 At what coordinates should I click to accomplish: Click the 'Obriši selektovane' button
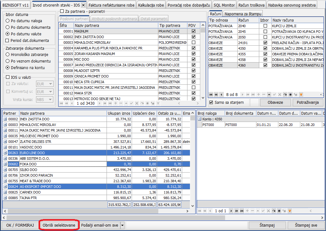point(59,225)
